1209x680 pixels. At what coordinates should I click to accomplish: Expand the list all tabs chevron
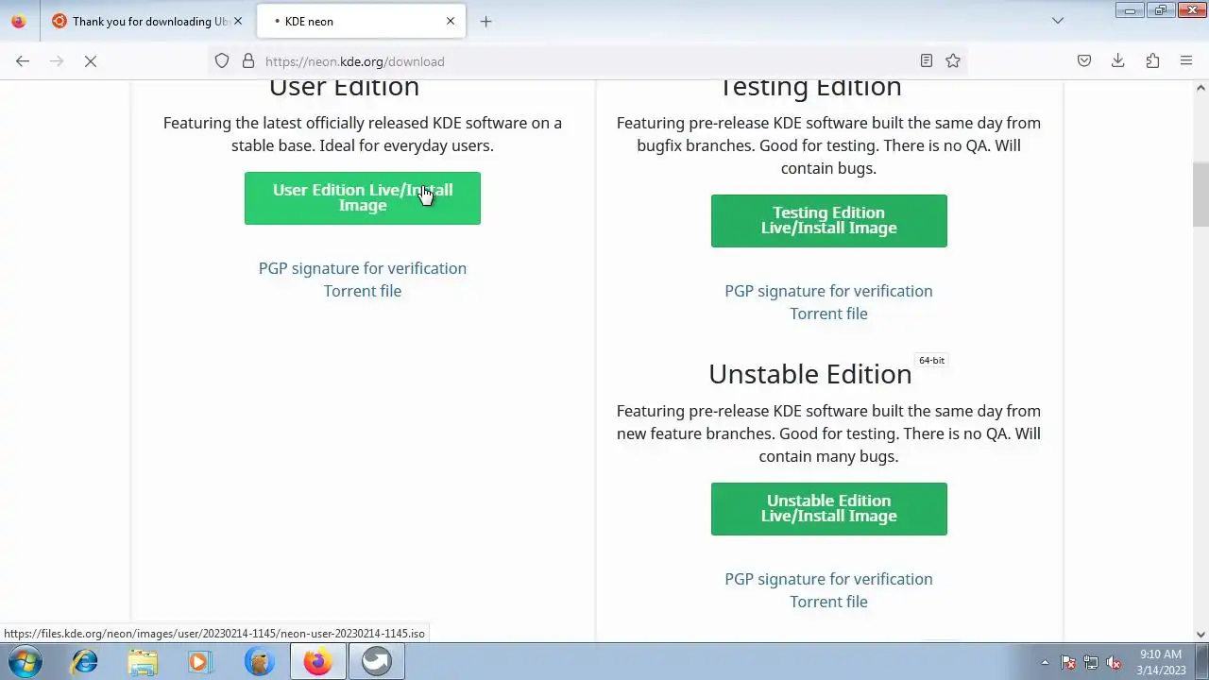tap(1058, 21)
